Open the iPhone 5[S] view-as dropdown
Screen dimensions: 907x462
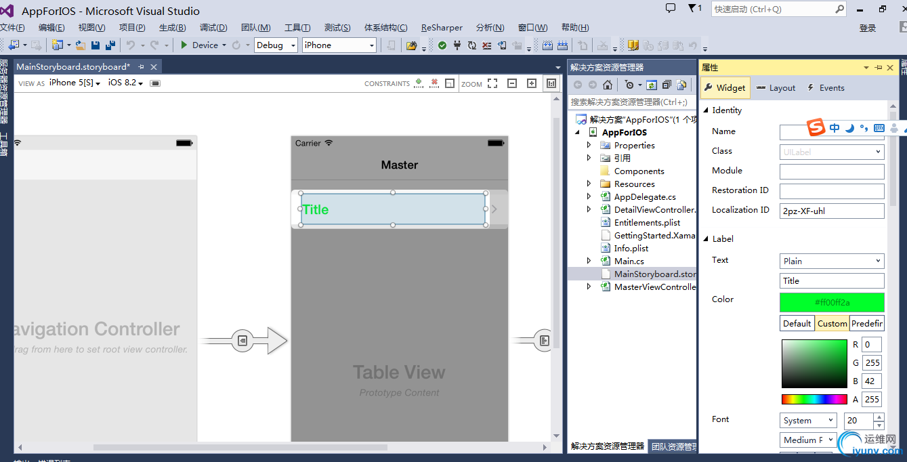75,83
